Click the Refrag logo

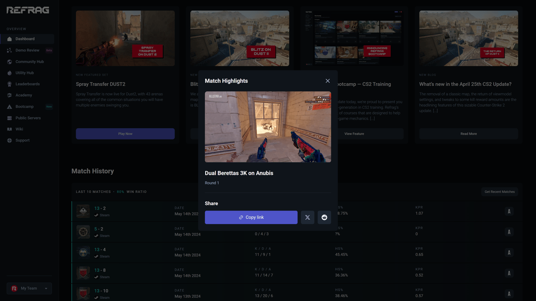point(28,10)
